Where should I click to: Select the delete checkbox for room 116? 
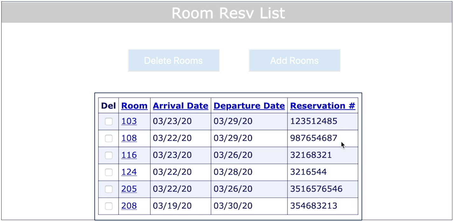click(109, 155)
